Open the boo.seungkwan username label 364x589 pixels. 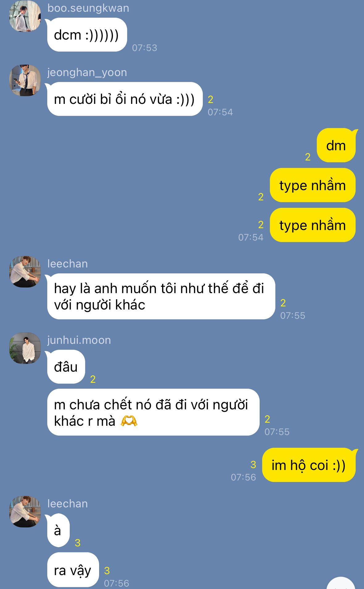tap(88, 8)
